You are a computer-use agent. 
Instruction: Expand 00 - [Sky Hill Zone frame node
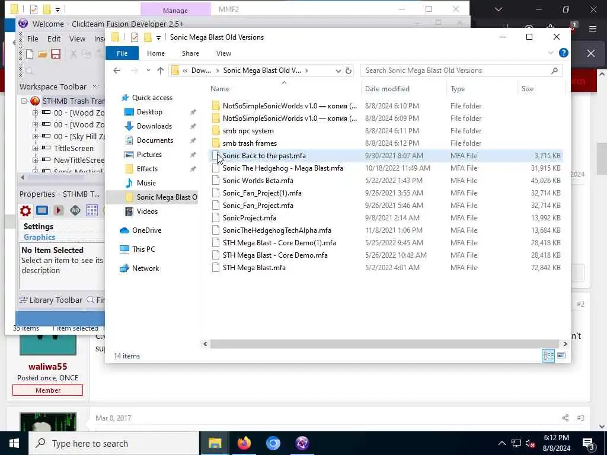pos(35,136)
